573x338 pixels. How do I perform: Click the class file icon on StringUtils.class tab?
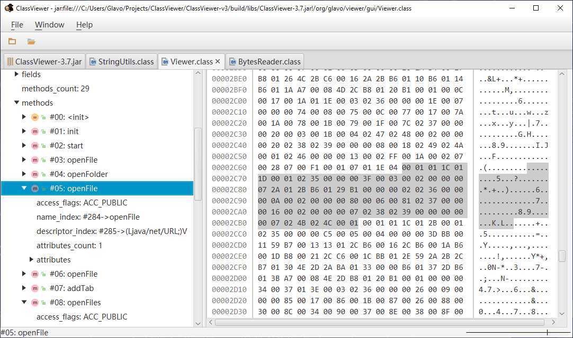coord(93,62)
